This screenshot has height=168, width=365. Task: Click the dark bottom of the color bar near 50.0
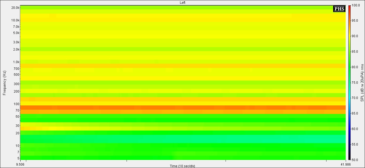coord(349,158)
